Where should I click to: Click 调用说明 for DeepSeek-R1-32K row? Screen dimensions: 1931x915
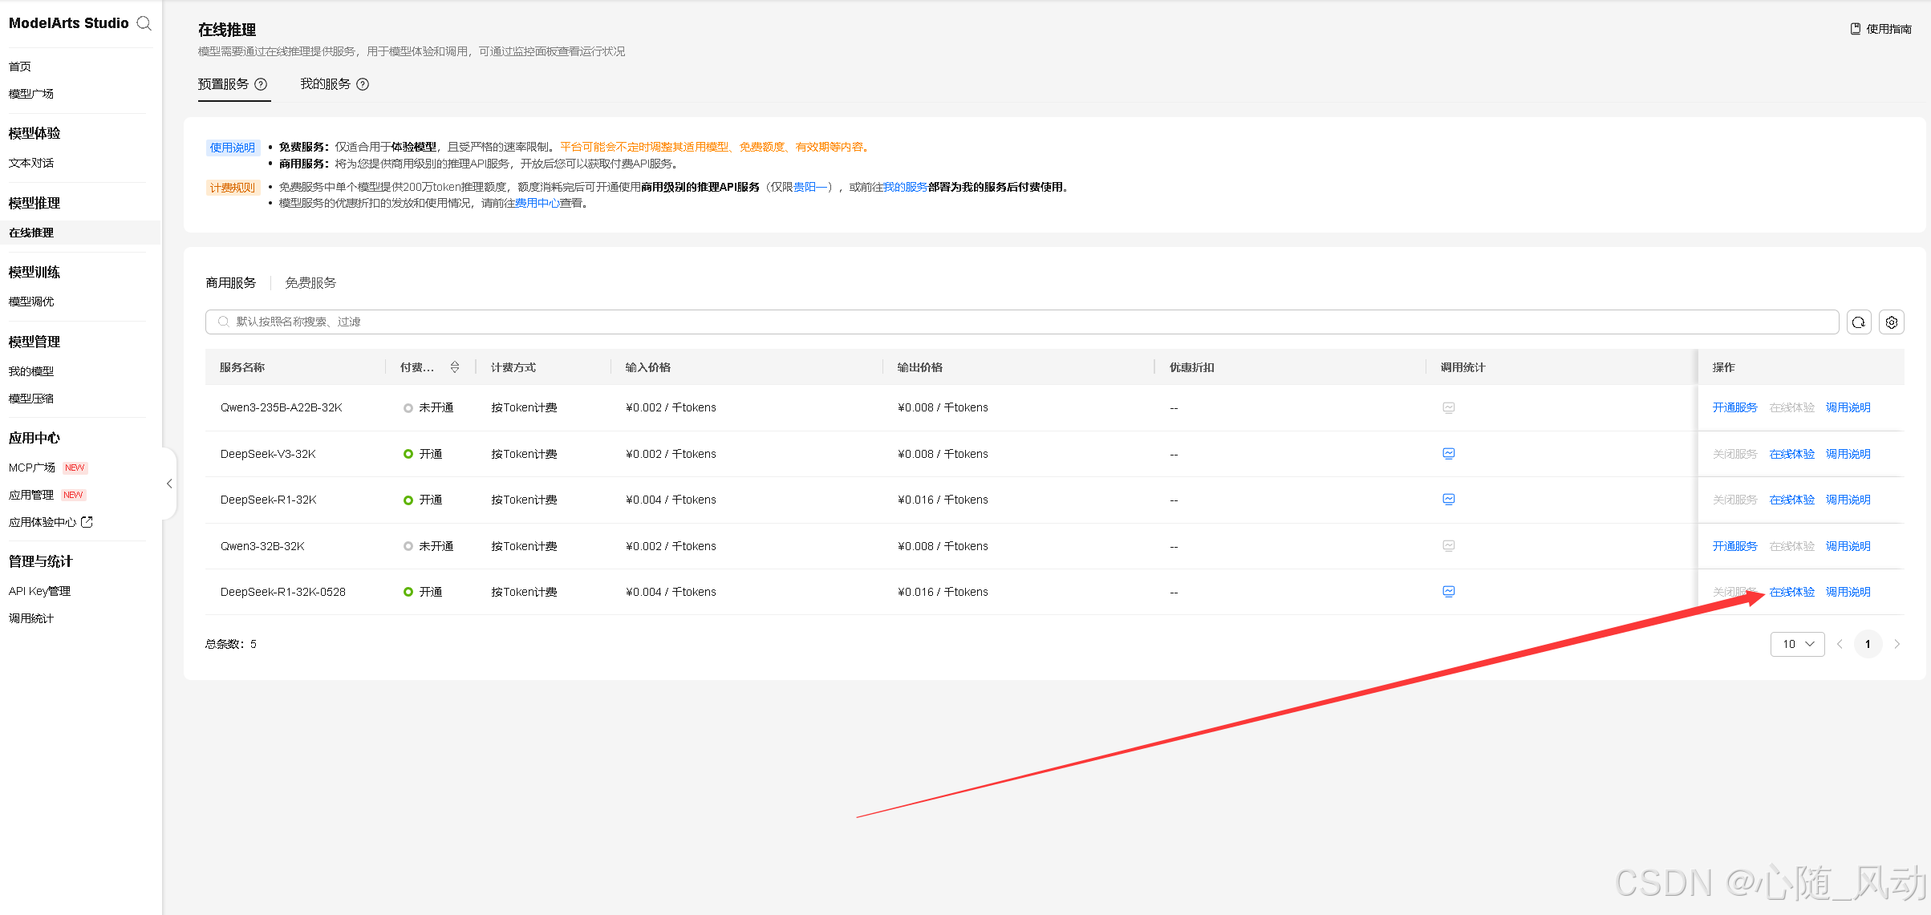tap(1848, 500)
